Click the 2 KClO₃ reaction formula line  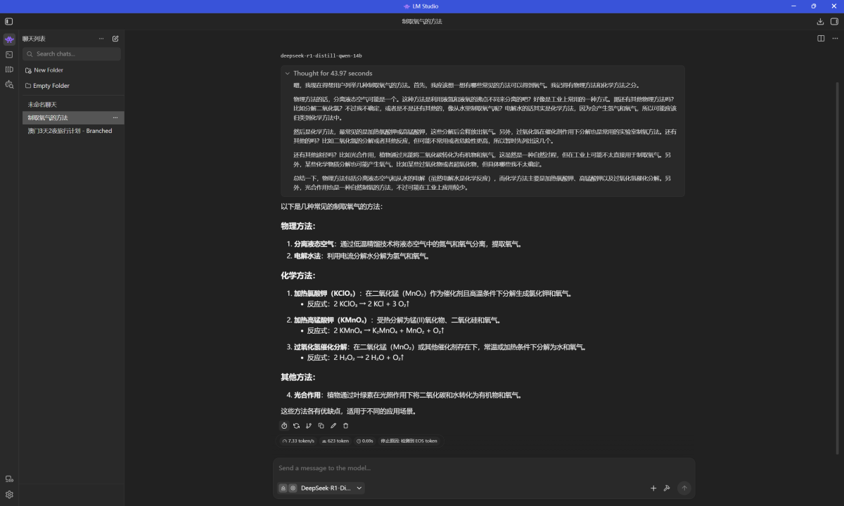pos(359,304)
